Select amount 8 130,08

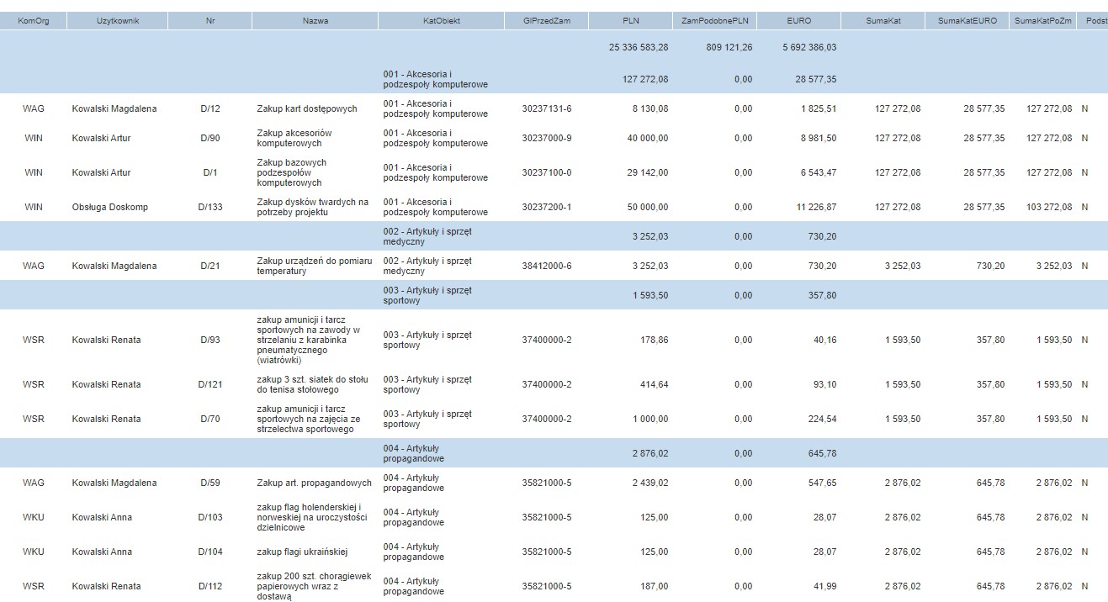[x=651, y=108]
